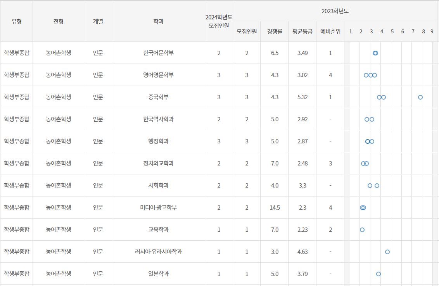Select the 경쟁률 column header
This screenshot has height=286, width=439.
tap(275, 31)
